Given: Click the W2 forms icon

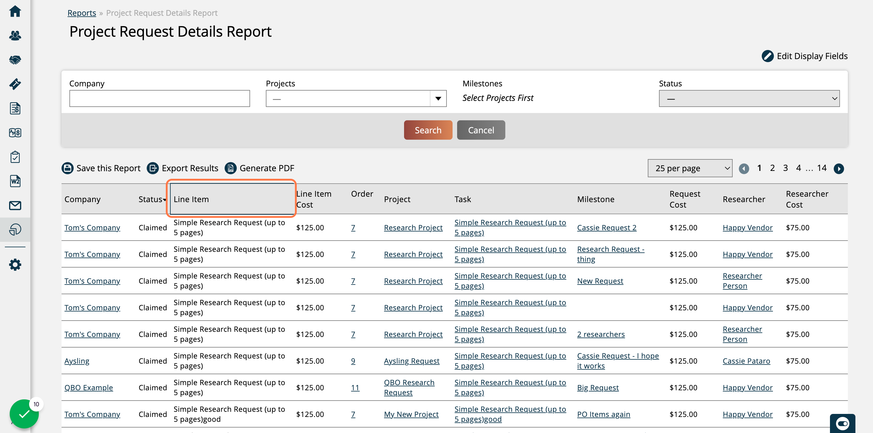Looking at the screenshot, I should [15, 181].
